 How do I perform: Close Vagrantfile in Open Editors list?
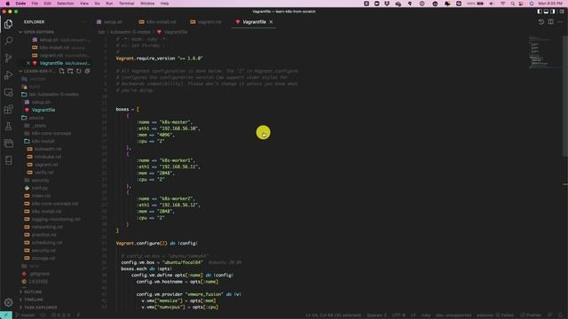click(28, 63)
